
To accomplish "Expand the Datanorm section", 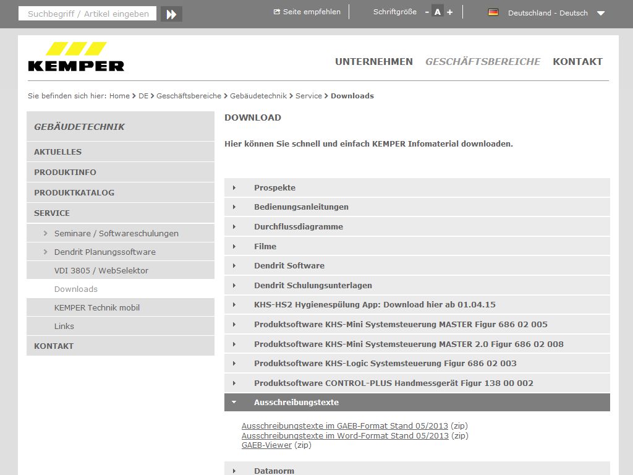I will point(417,470).
